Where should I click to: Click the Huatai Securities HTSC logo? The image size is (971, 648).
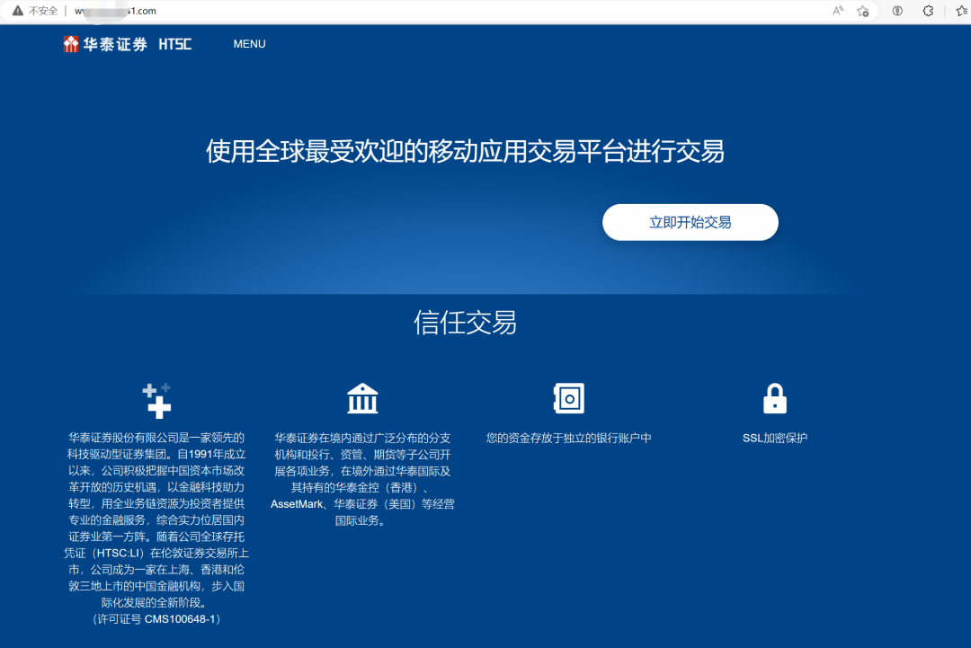click(x=128, y=44)
